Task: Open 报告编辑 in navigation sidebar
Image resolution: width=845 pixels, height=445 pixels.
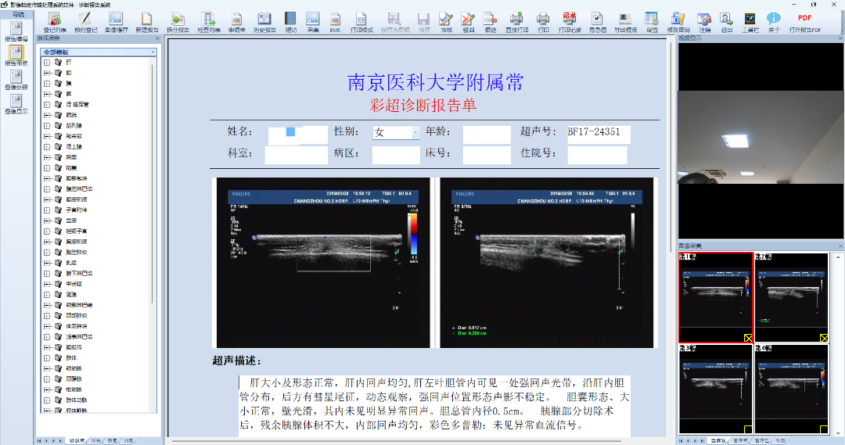Action: click(x=16, y=32)
